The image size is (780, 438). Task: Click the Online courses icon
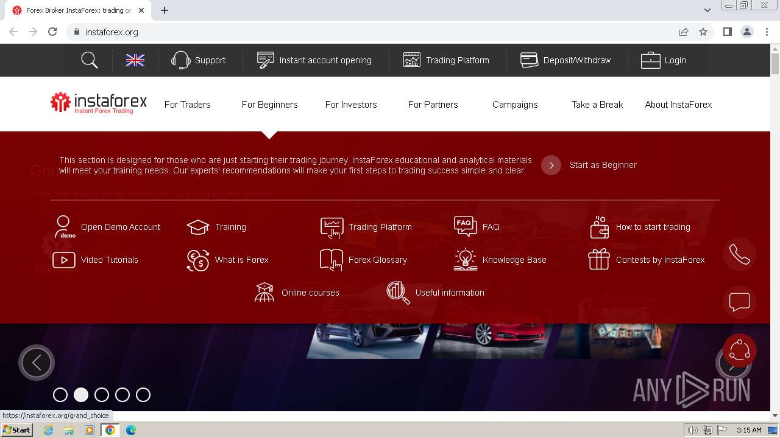[x=264, y=293]
